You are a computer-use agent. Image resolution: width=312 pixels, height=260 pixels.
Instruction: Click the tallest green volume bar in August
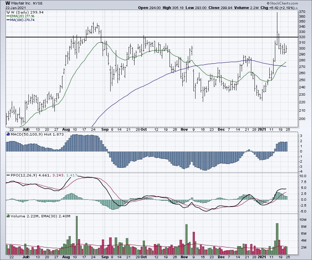coord(77,235)
